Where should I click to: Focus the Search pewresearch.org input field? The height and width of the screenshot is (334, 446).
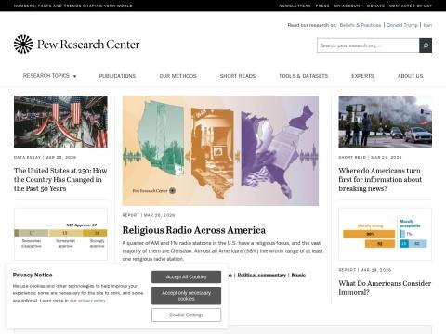pyautogui.click(x=368, y=45)
